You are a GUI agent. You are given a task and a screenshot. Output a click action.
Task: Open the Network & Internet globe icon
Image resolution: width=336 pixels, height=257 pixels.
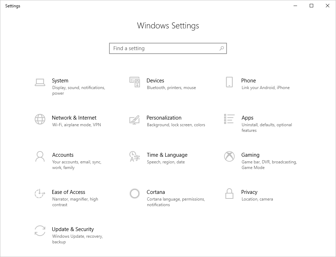pyautogui.click(x=40, y=119)
